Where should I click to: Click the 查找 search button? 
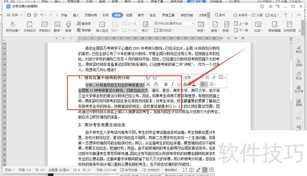pos(220,15)
